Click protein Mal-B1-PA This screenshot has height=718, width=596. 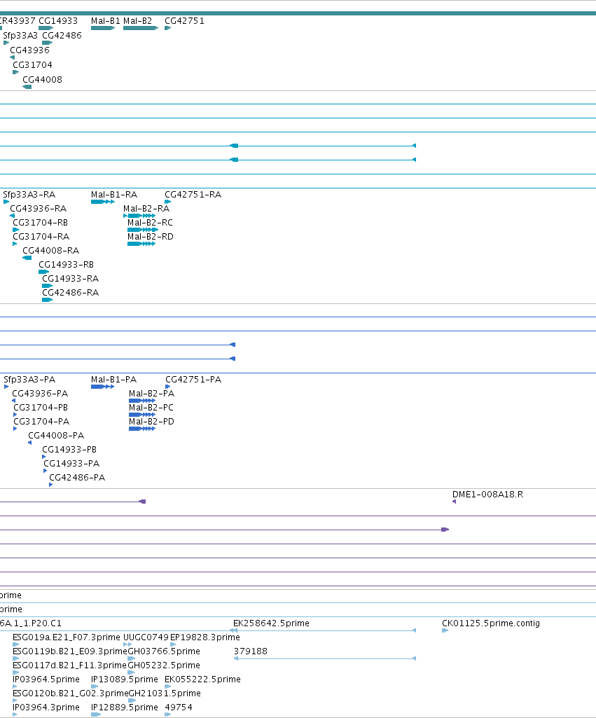click(113, 380)
